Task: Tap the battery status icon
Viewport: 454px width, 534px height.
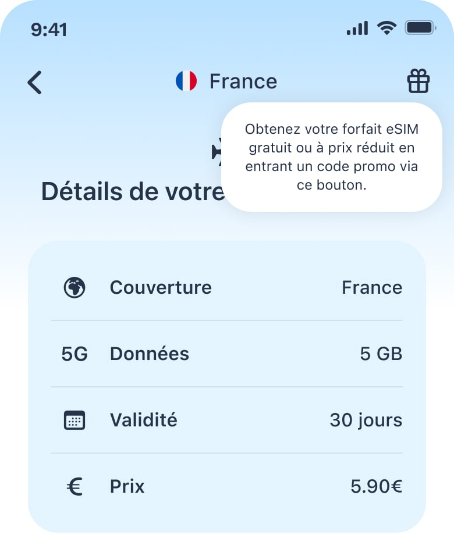Action: point(420,27)
